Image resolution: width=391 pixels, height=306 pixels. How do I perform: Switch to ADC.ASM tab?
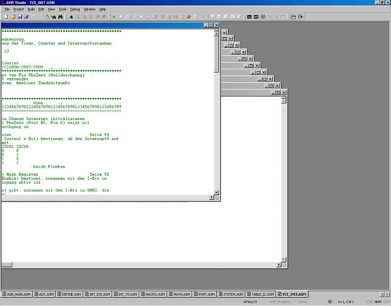click(x=44, y=294)
